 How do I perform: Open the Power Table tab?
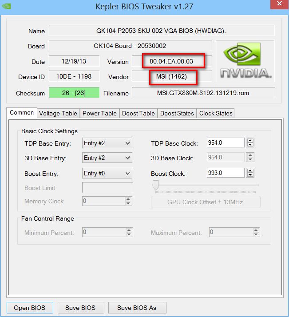(99, 113)
